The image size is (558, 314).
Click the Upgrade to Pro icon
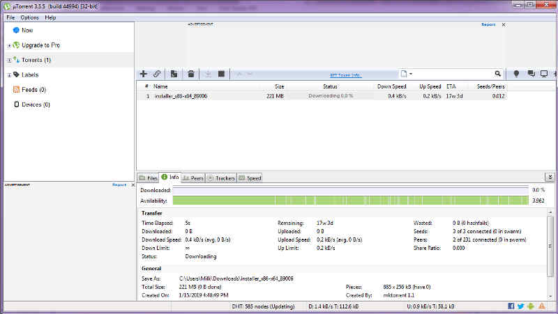click(16, 45)
